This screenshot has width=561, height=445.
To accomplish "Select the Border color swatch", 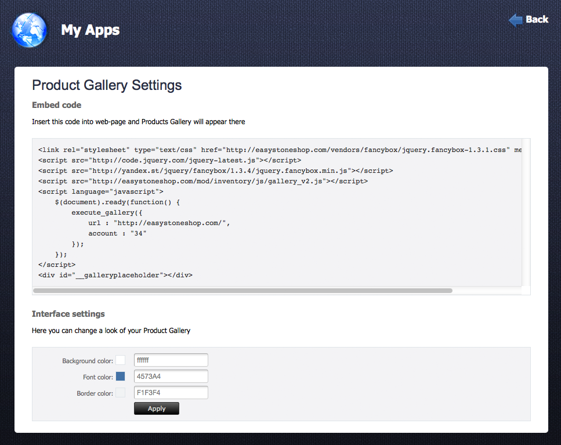I will coord(121,393).
